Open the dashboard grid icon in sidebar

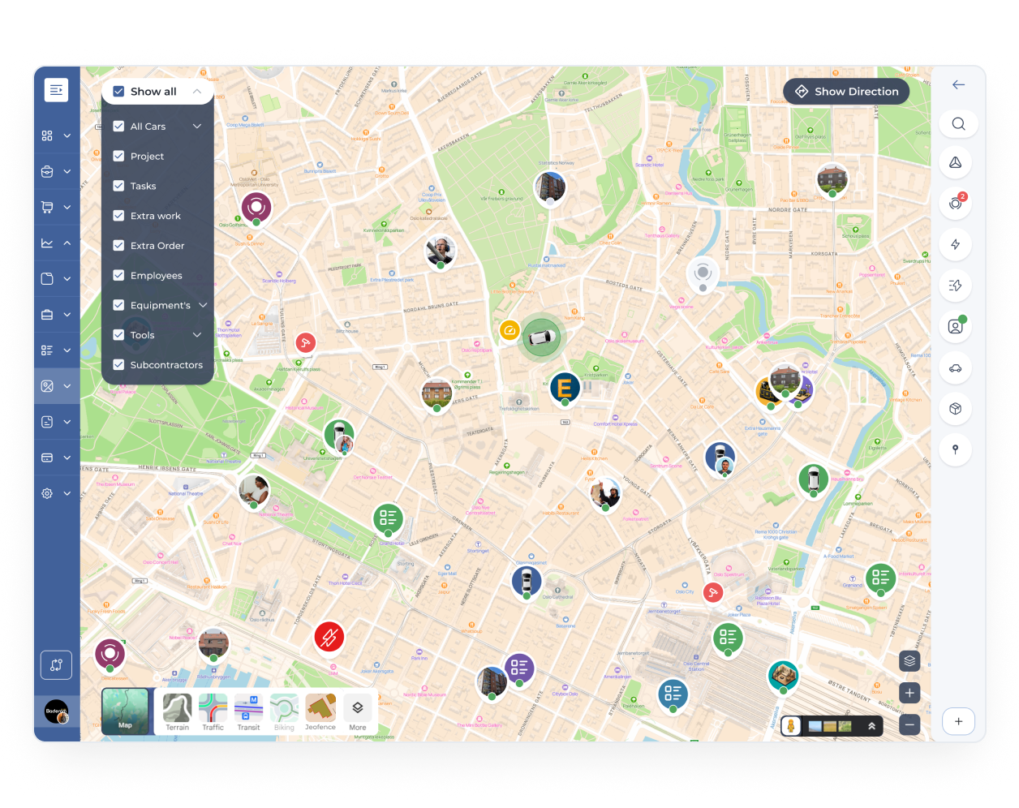point(47,135)
